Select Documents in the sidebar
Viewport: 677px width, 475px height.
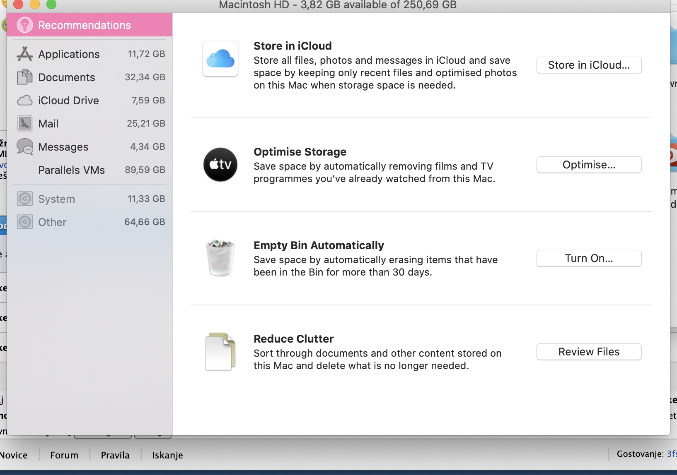(89, 77)
